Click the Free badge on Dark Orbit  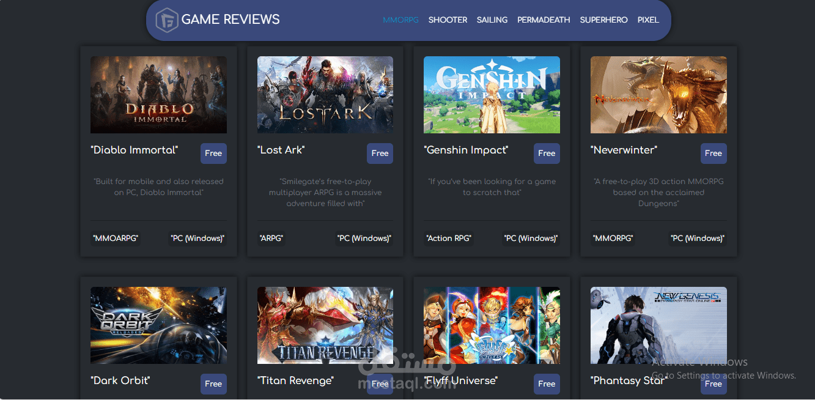[x=213, y=384]
